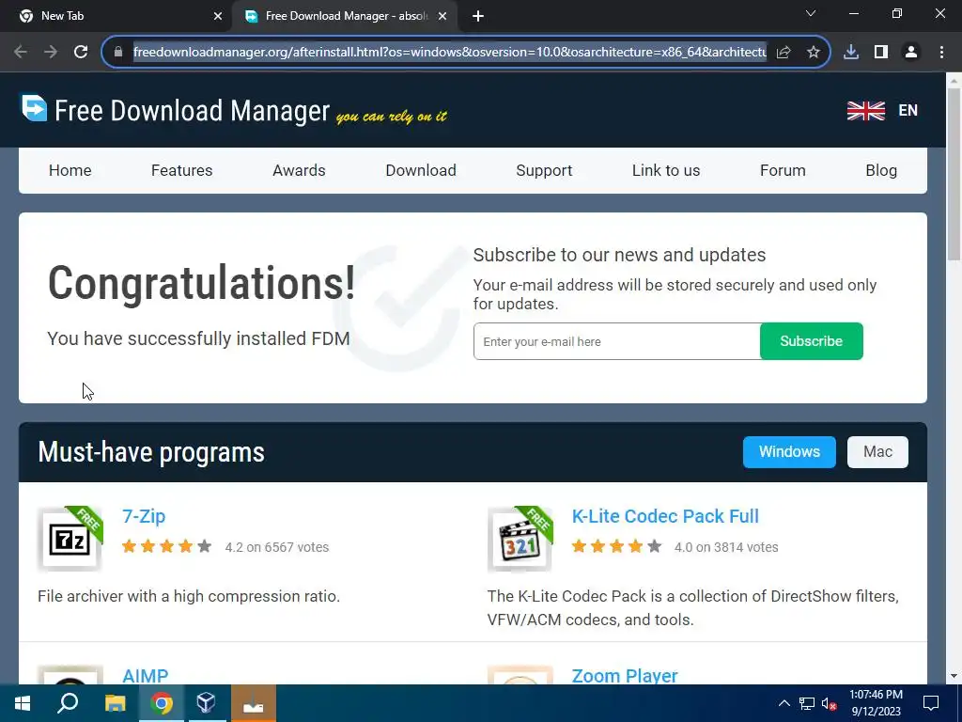
Task: Click the Chrome icon in the taskbar
Action: (162, 703)
